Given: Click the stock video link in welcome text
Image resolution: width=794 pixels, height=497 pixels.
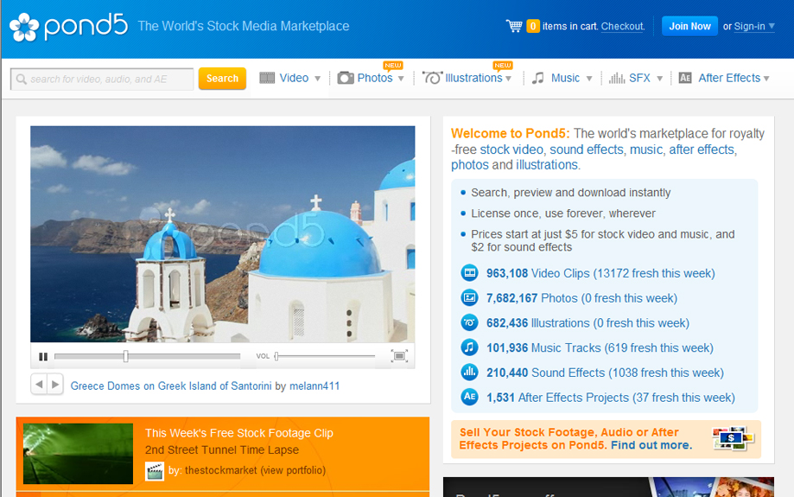Looking at the screenshot, I should (x=511, y=150).
